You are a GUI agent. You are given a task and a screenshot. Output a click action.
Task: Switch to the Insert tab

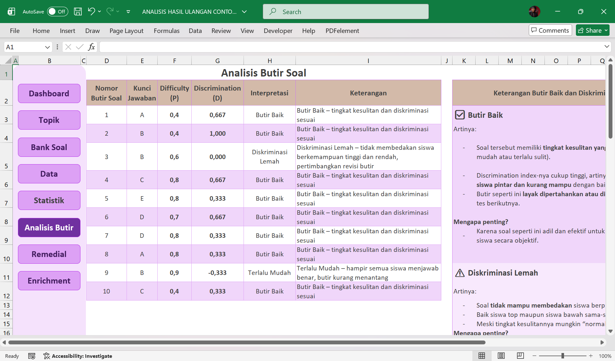click(67, 31)
